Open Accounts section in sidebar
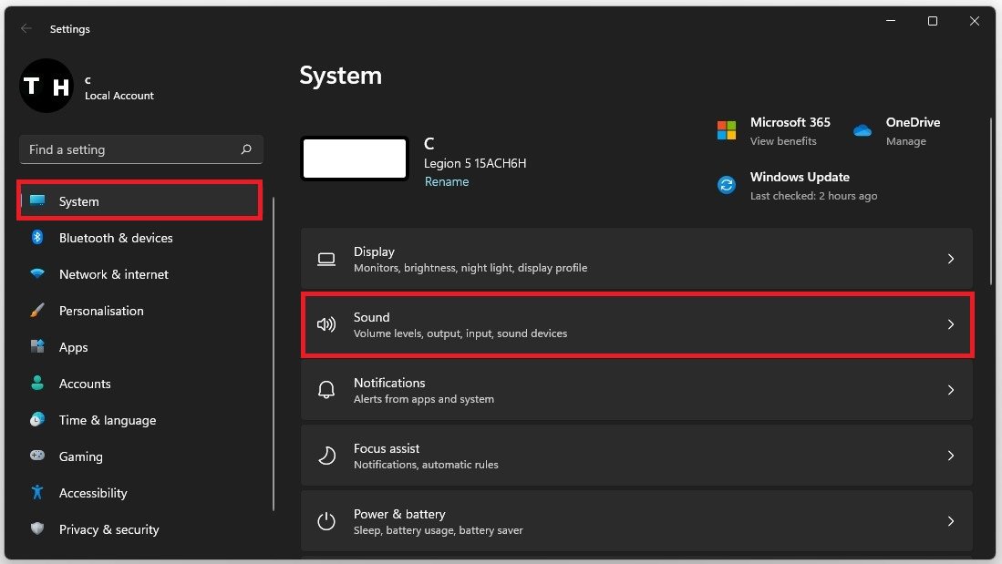This screenshot has height=564, width=1002. coord(84,384)
